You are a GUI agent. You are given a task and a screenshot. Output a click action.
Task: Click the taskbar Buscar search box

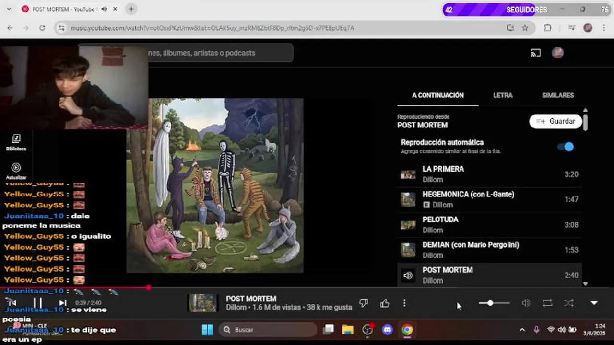tap(268, 330)
